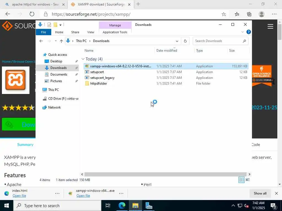This screenshot has width=282, height=211.
Task: Click the Properties quick access toolbar icon
Action: 49,25
